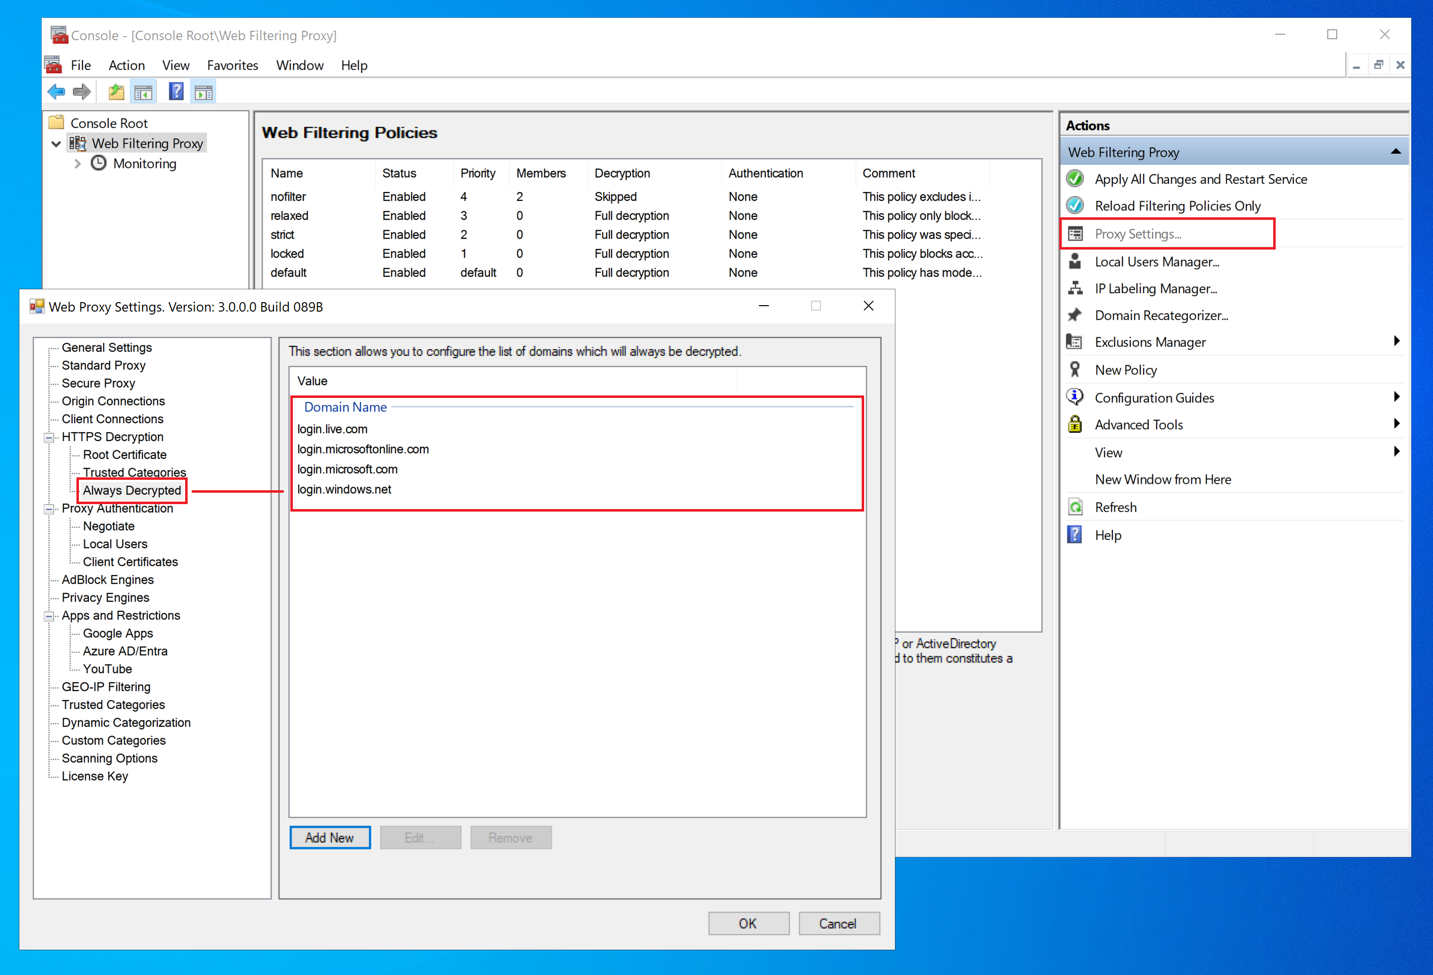
Task: Open the Favorites menu
Action: [x=232, y=65]
